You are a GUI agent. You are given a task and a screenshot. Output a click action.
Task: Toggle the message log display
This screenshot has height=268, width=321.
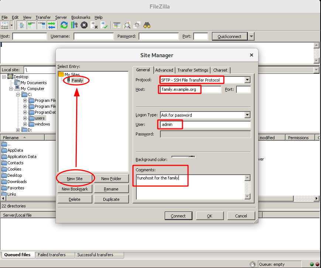21,25
